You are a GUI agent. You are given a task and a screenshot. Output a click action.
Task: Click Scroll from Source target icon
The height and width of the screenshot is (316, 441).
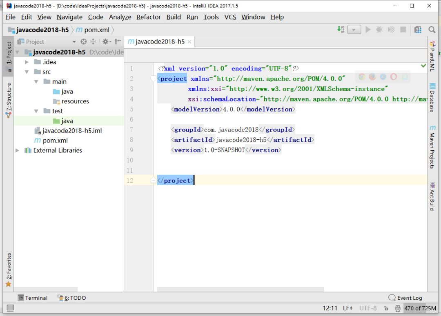84,42
